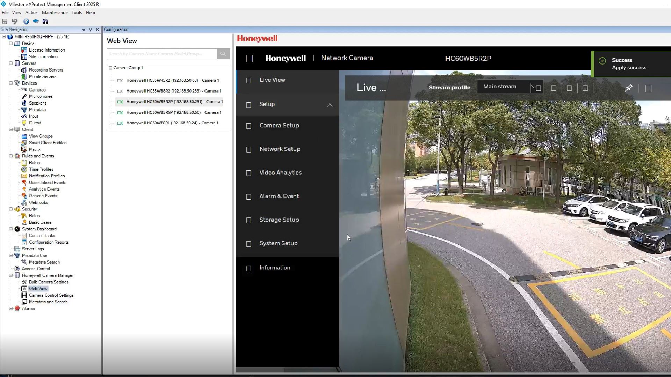Click the Generic Events icon
This screenshot has width=671, height=377.
24,196
